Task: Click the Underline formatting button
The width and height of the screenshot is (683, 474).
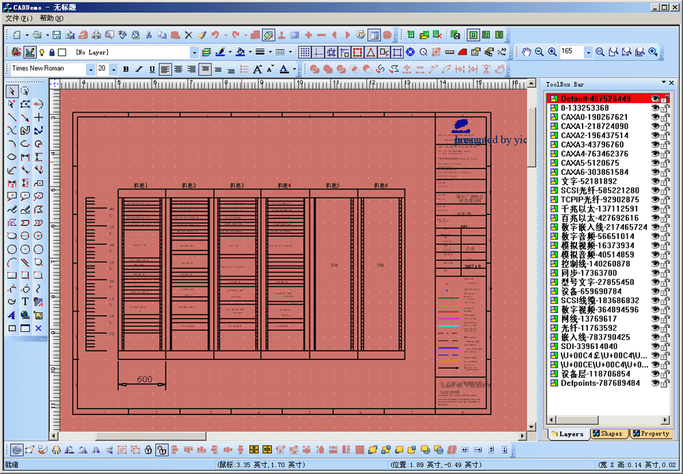Action: pos(152,69)
